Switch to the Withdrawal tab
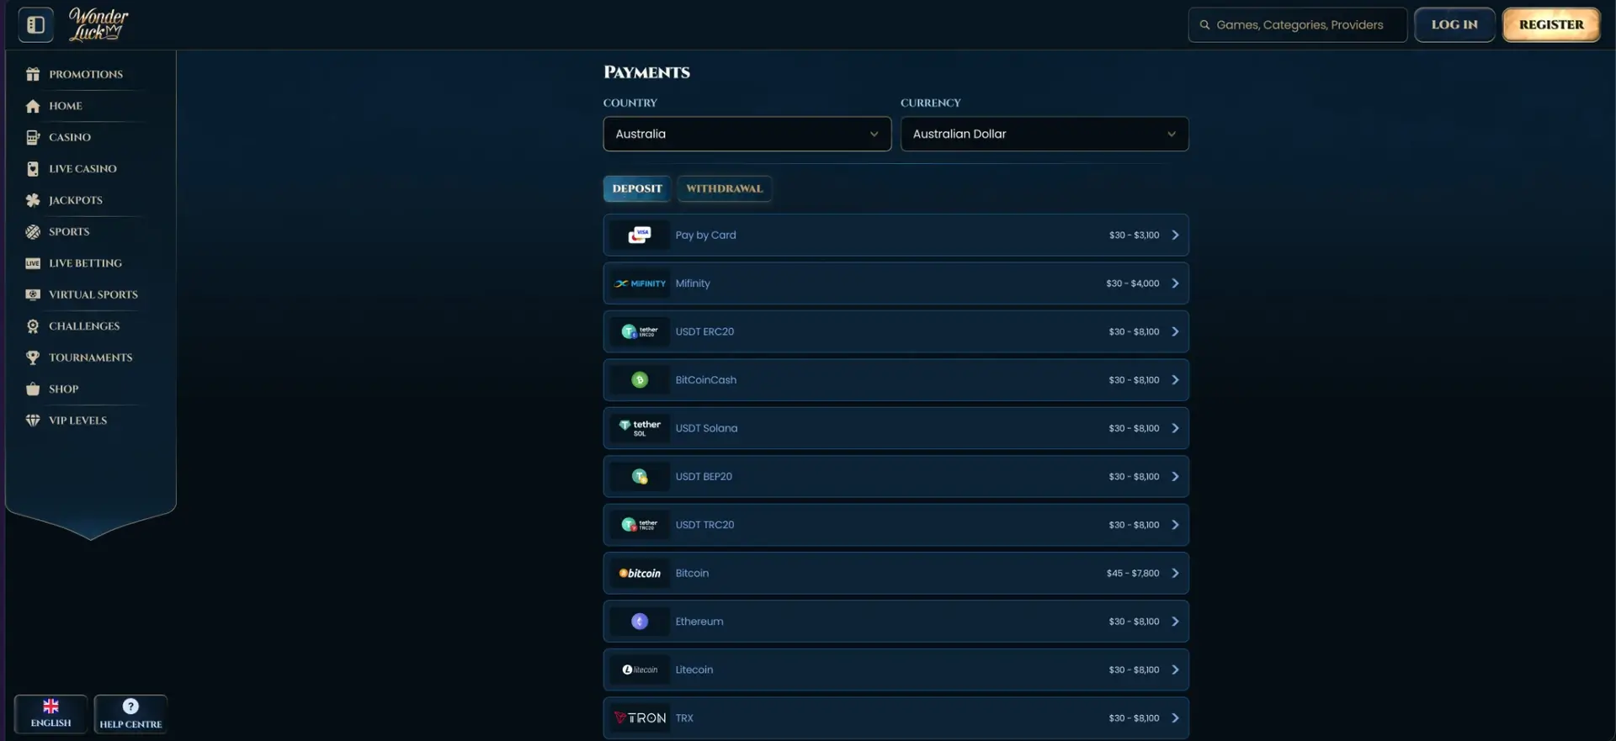Screen dimensions: 1616x741 [x=724, y=188]
